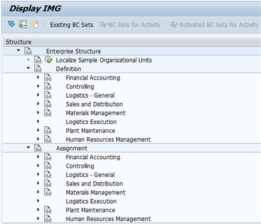The height and width of the screenshot is (224, 261).
Task: Click the Existing BC Sets button
Action: (72, 25)
